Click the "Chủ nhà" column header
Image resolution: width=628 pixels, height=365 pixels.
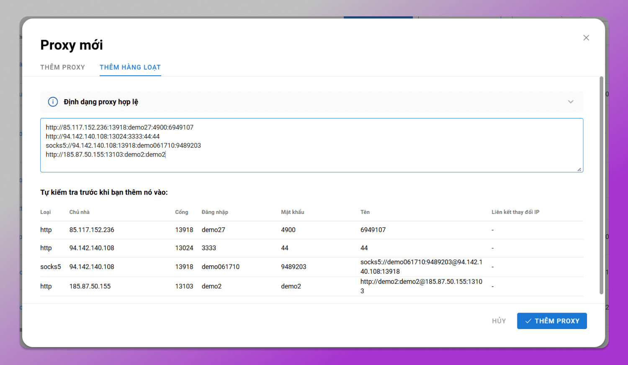click(x=79, y=212)
